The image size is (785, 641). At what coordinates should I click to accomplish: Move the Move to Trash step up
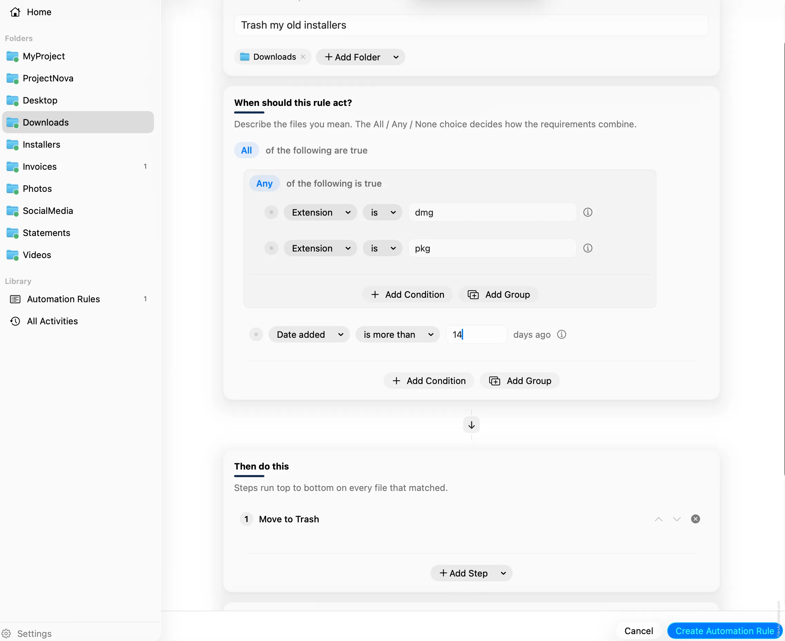click(x=658, y=519)
